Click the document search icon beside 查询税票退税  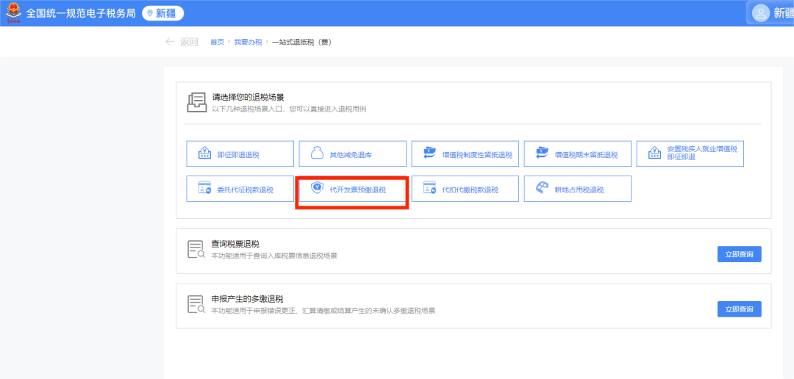pyautogui.click(x=196, y=250)
